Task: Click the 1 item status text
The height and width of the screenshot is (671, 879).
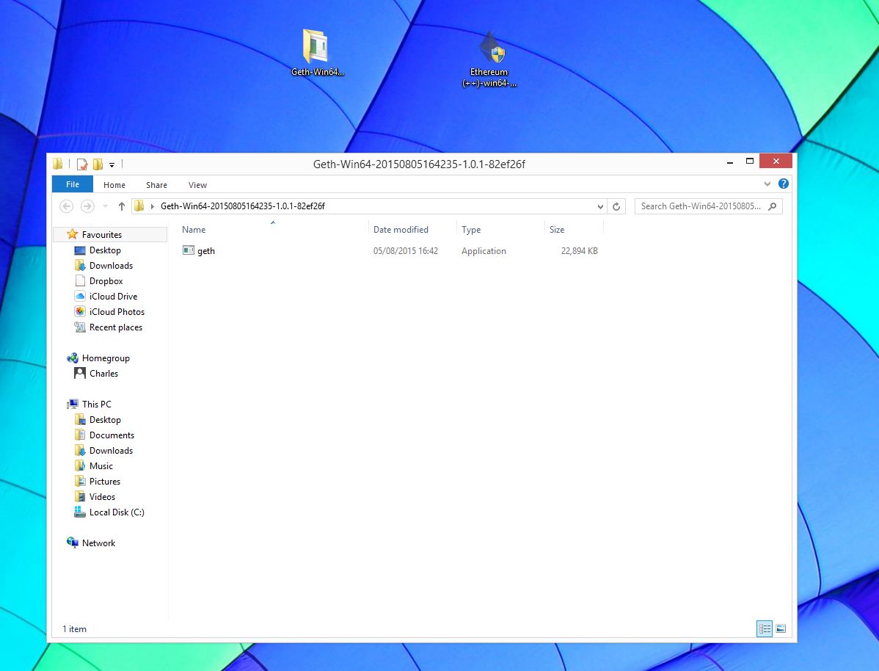Action: [74, 629]
